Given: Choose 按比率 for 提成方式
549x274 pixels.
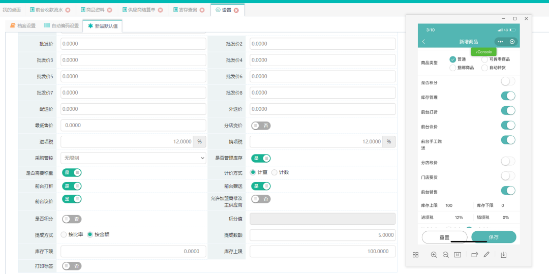Looking at the screenshot, I should point(64,234).
